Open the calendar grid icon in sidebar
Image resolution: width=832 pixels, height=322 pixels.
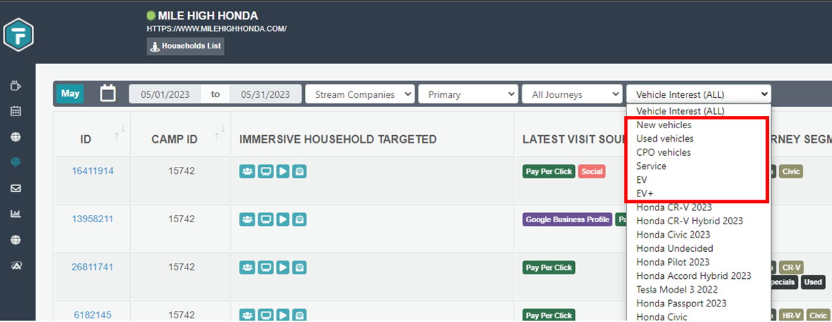coord(16,111)
